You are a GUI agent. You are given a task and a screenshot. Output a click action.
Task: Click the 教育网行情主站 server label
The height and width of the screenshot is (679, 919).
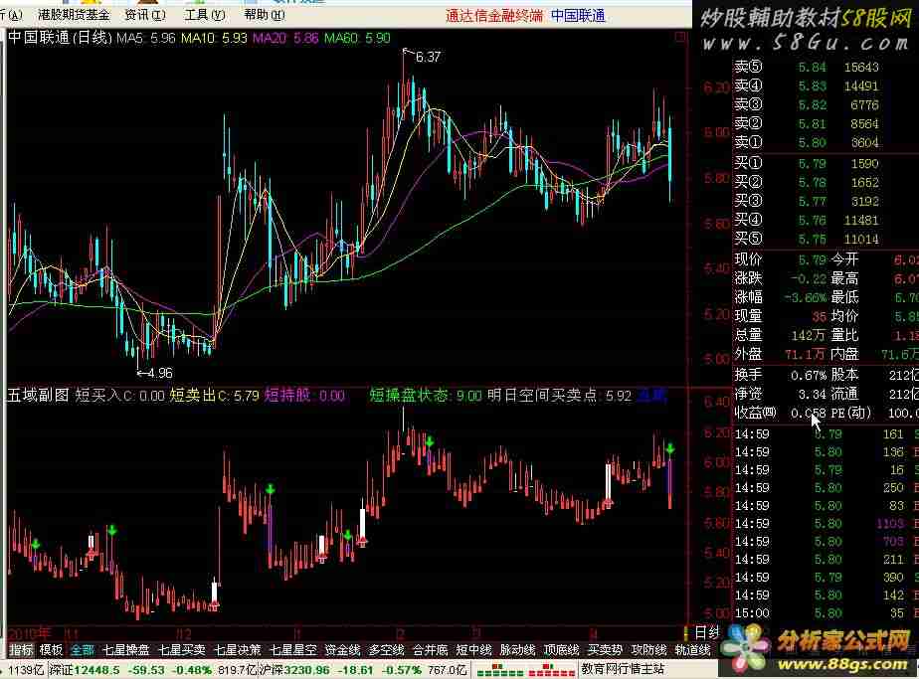click(x=623, y=668)
